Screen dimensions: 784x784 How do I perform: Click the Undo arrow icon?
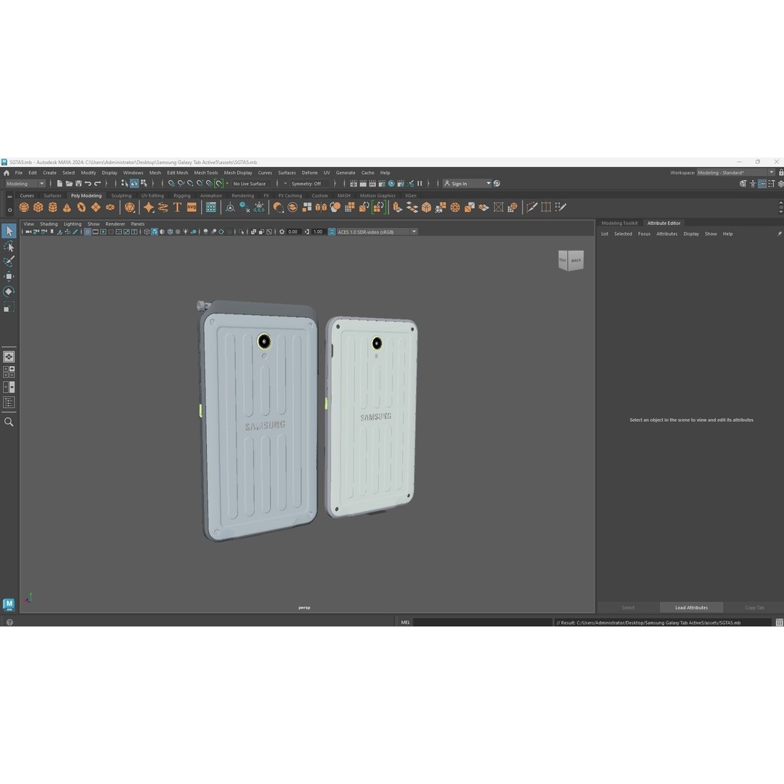tap(88, 184)
